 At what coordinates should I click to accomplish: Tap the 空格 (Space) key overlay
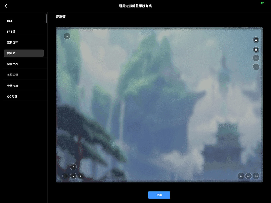(x=256, y=176)
